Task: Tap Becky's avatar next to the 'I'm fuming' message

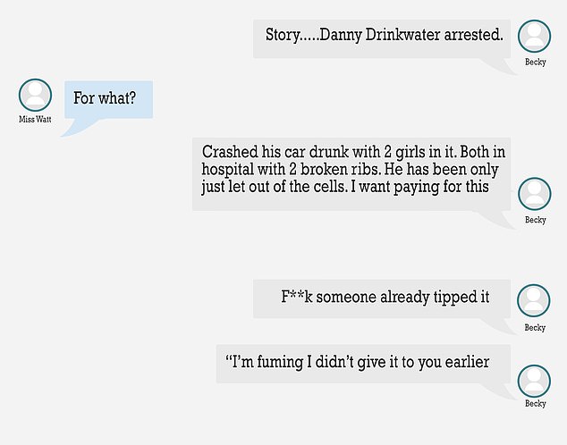Action: click(x=534, y=381)
